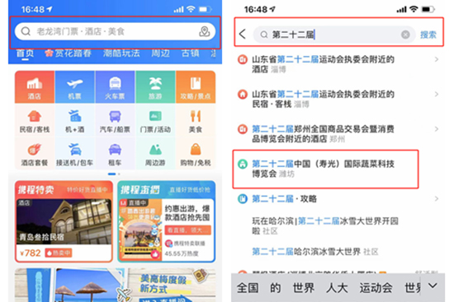Viewport: 454px width, 302px height.
Task: Clear the search text with the X button
Action: click(405, 35)
